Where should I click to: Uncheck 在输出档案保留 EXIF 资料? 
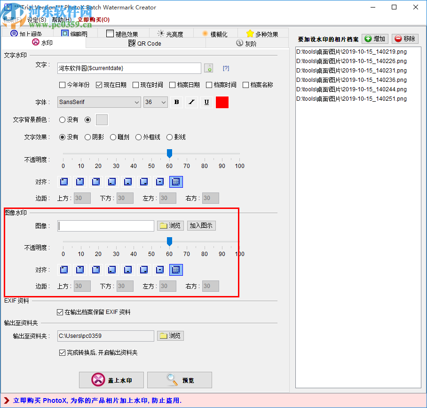60,312
